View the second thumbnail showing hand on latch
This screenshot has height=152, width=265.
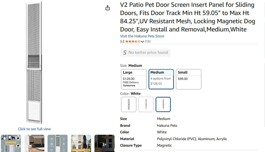tap(34, 143)
